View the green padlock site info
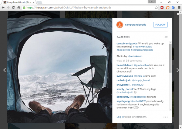The height and width of the screenshot is (129, 182). [24, 8]
